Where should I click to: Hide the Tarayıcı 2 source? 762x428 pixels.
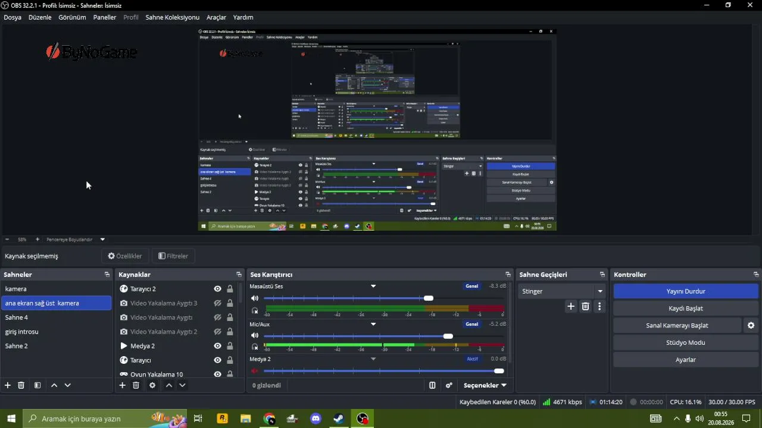tap(218, 289)
